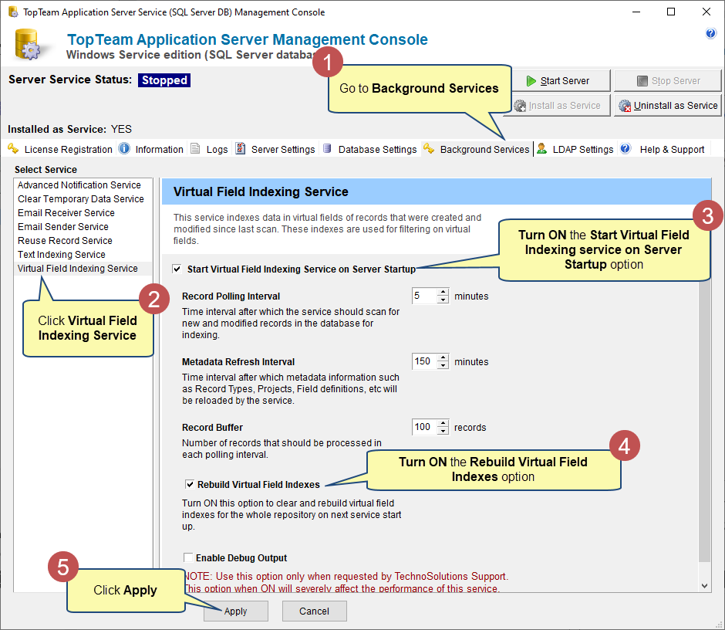Select Text Indexing Service

pyautogui.click(x=83, y=255)
